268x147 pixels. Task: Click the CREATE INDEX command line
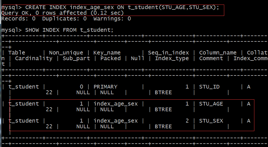tap(110, 7)
